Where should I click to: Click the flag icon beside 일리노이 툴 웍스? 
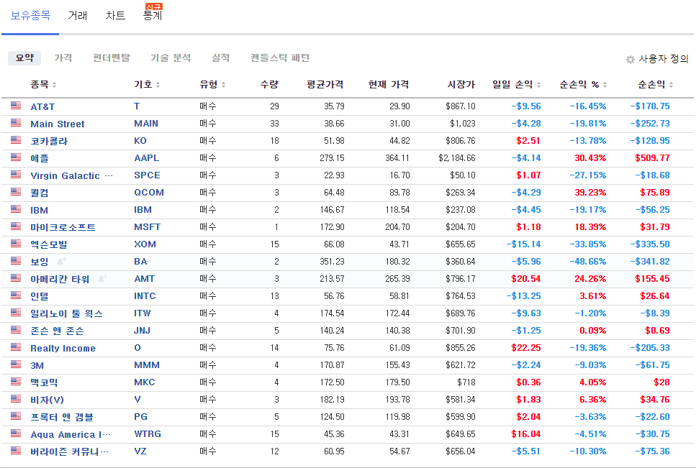16,313
